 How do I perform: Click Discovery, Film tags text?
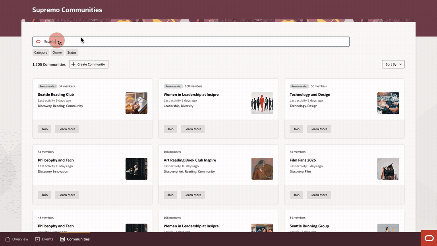pyautogui.click(x=300, y=172)
